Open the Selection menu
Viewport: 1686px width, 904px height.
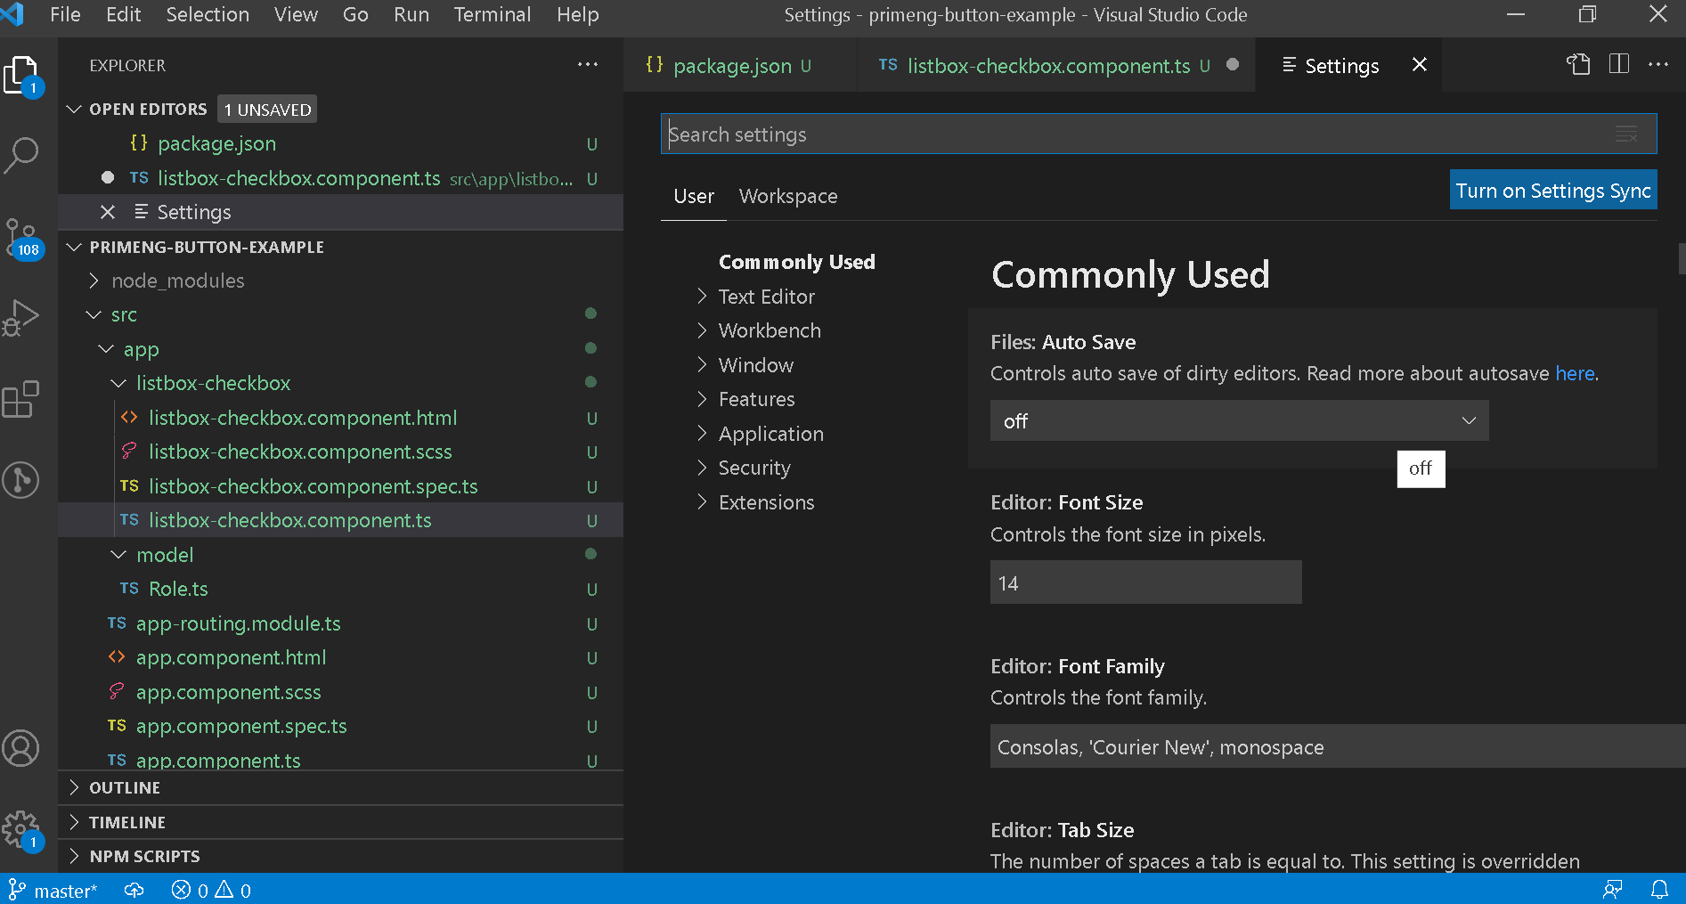click(208, 14)
